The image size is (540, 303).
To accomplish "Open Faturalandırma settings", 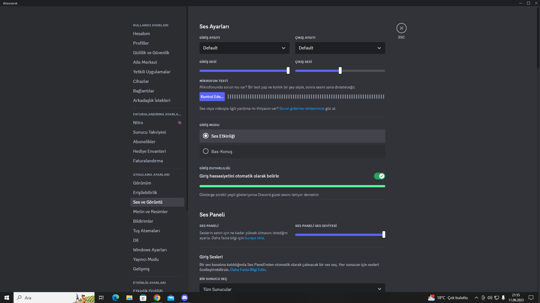I will (x=157, y=161).
